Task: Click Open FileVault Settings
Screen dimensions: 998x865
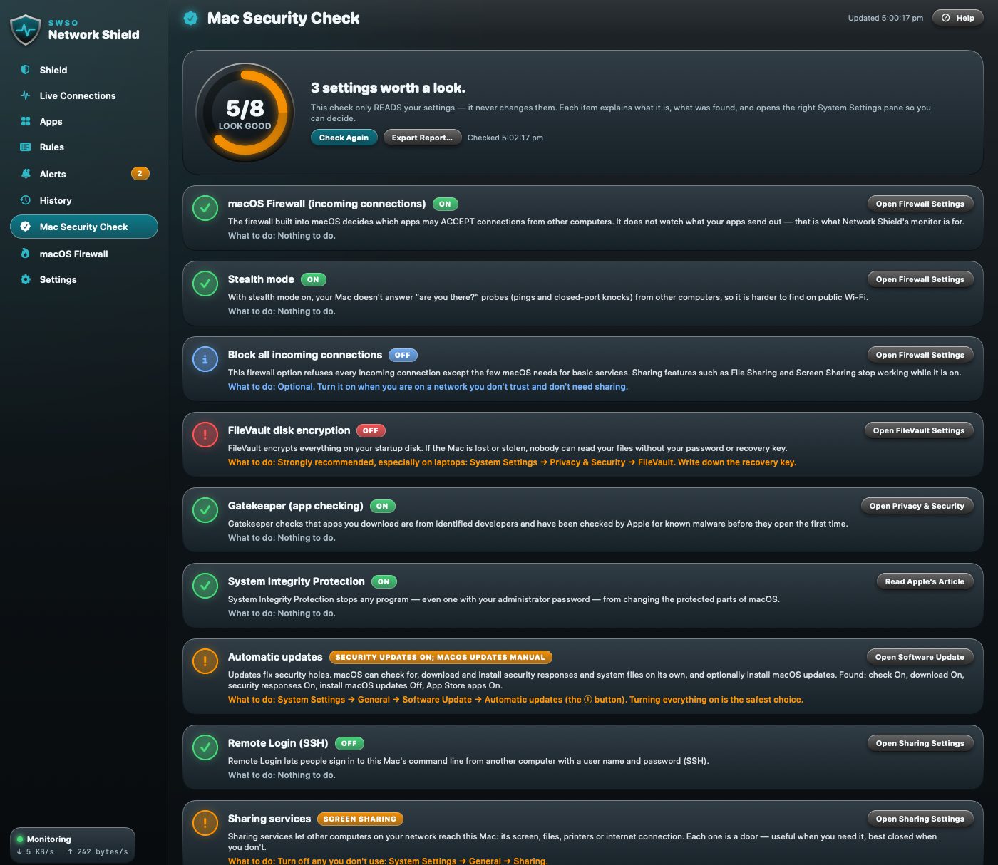Action: coord(918,430)
